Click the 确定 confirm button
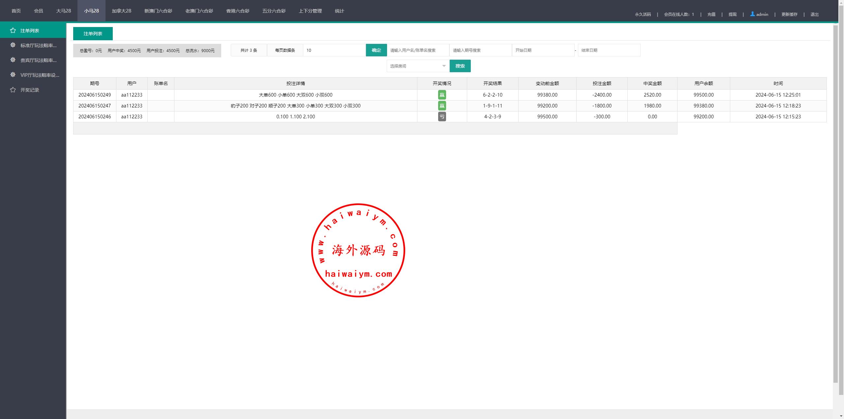 376,50
